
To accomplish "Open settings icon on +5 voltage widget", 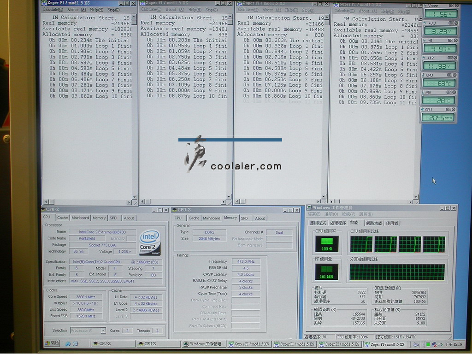I will pyautogui.click(x=451, y=41).
